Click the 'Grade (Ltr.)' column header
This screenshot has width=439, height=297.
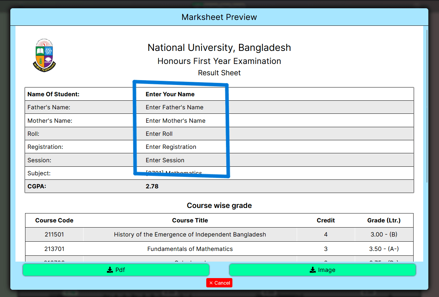point(384,220)
